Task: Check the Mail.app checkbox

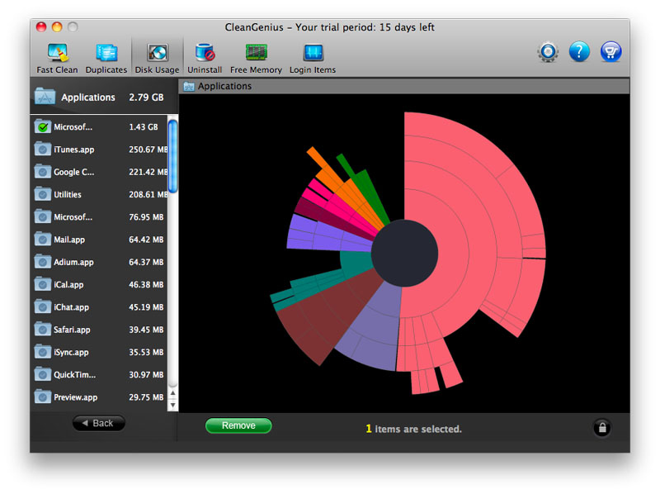Action: 43,240
